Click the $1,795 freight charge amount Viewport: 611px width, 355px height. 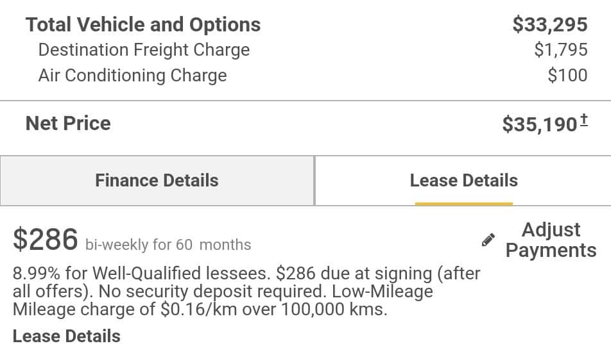[560, 50]
